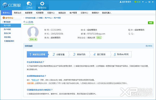
Task: Click the account number CC1515491
Action: point(56,30)
